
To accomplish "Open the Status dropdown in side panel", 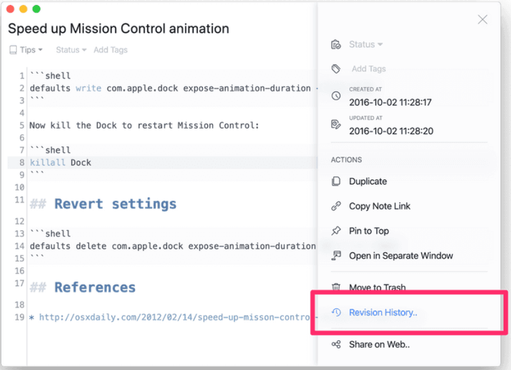I will point(366,45).
